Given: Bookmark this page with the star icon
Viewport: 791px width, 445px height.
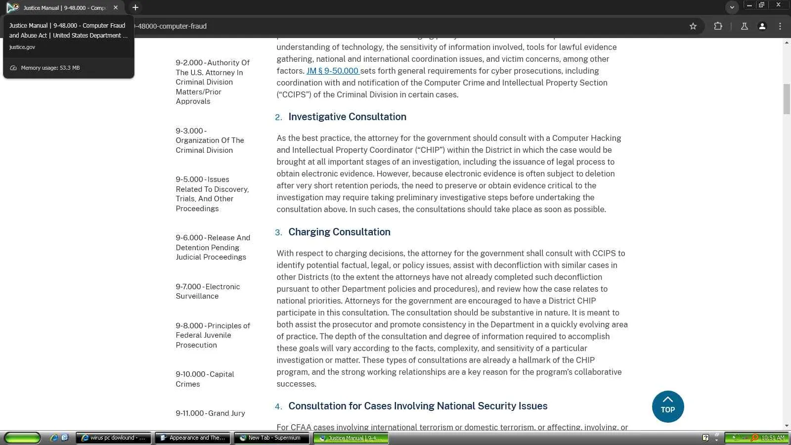Looking at the screenshot, I should [x=693, y=26].
